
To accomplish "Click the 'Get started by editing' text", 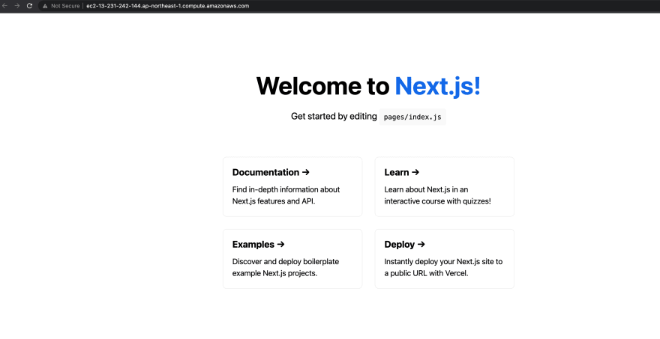I will click(334, 116).
